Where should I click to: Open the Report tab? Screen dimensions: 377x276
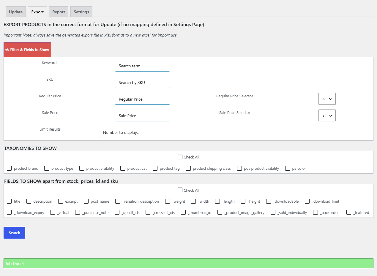click(x=59, y=12)
